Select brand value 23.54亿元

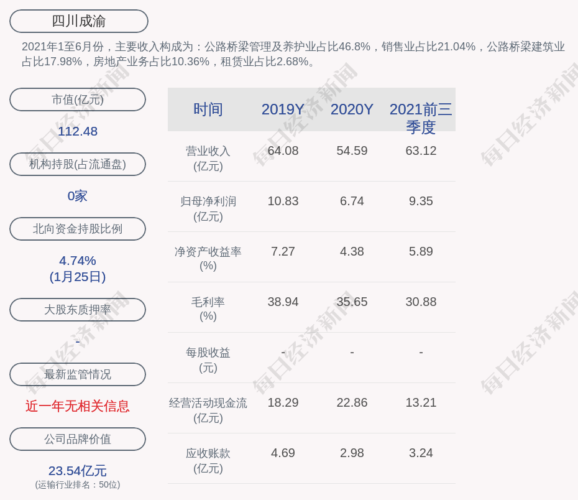click(x=78, y=471)
